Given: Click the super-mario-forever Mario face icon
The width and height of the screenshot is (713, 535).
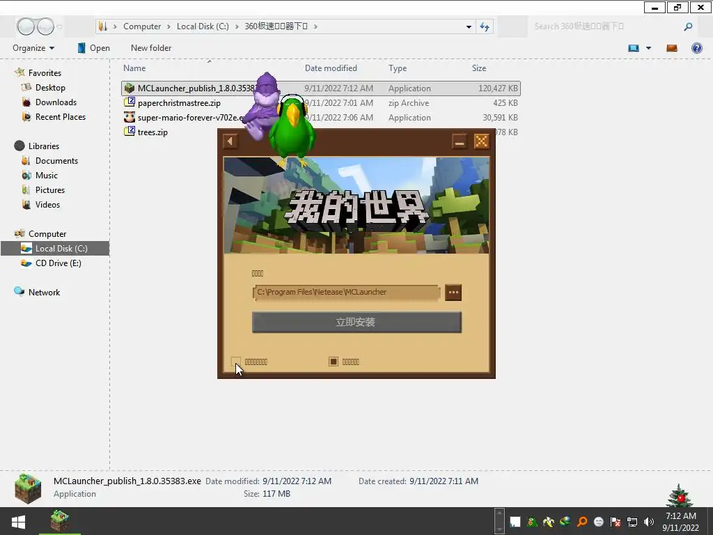Looking at the screenshot, I should [x=130, y=117].
